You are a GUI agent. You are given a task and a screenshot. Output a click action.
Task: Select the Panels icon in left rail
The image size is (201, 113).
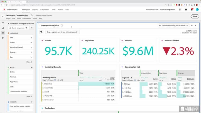click(3, 23)
